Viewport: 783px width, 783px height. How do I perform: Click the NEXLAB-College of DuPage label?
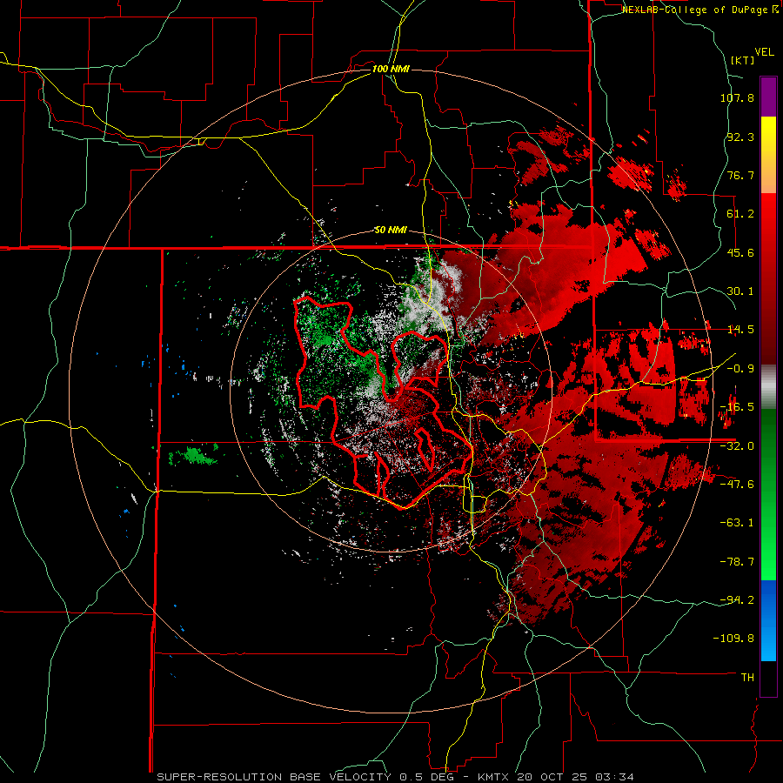[699, 10]
